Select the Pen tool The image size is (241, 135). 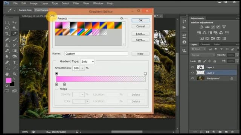point(7,62)
